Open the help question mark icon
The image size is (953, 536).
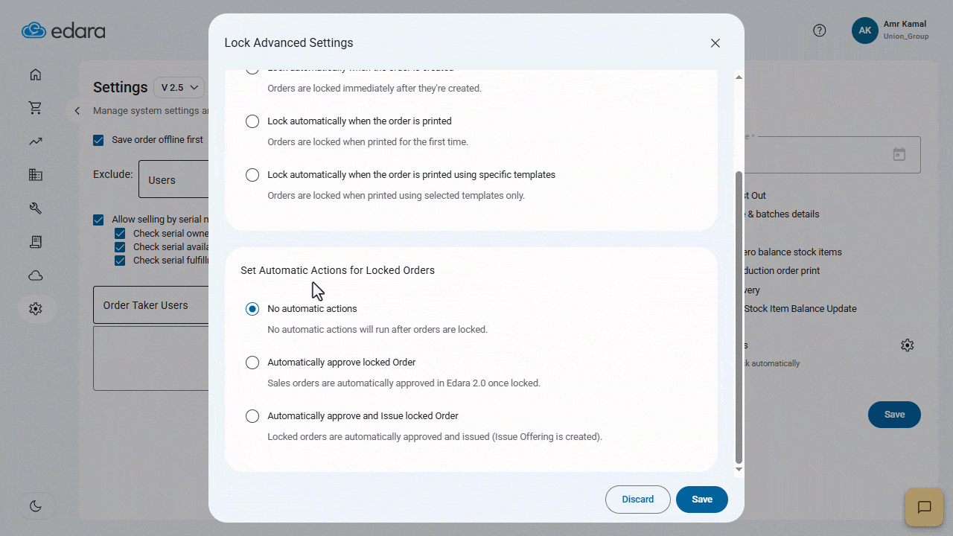[819, 31]
